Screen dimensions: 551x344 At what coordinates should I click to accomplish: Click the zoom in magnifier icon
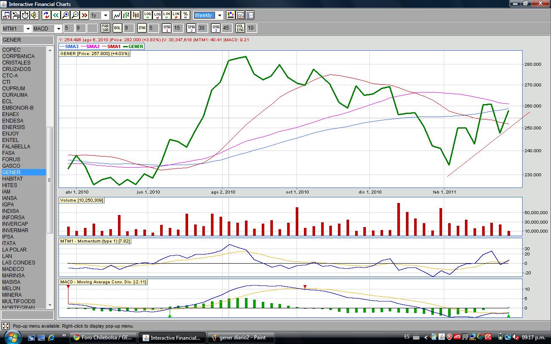click(65, 15)
